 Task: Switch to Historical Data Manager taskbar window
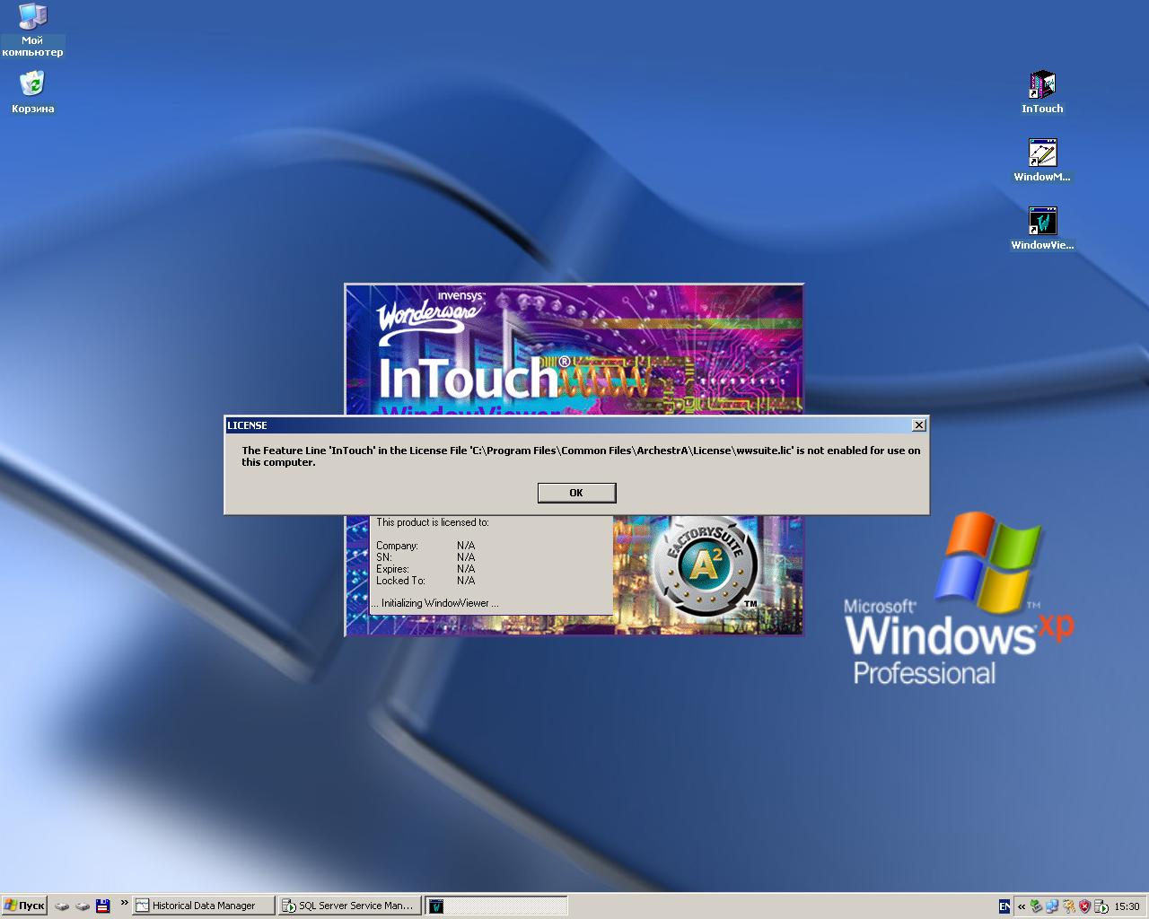pyautogui.click(x=203, y=906)
